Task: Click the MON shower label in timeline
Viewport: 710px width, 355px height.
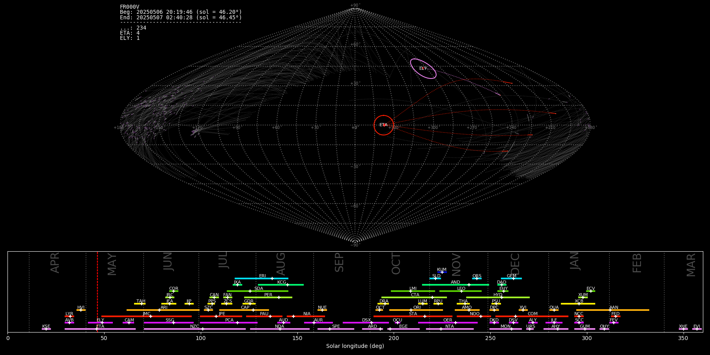Action: point(505,327)
